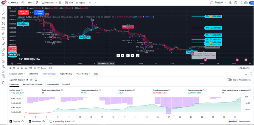Select the Tutto time range
This screenshot has height=125, width=254.
coord(43,68)
